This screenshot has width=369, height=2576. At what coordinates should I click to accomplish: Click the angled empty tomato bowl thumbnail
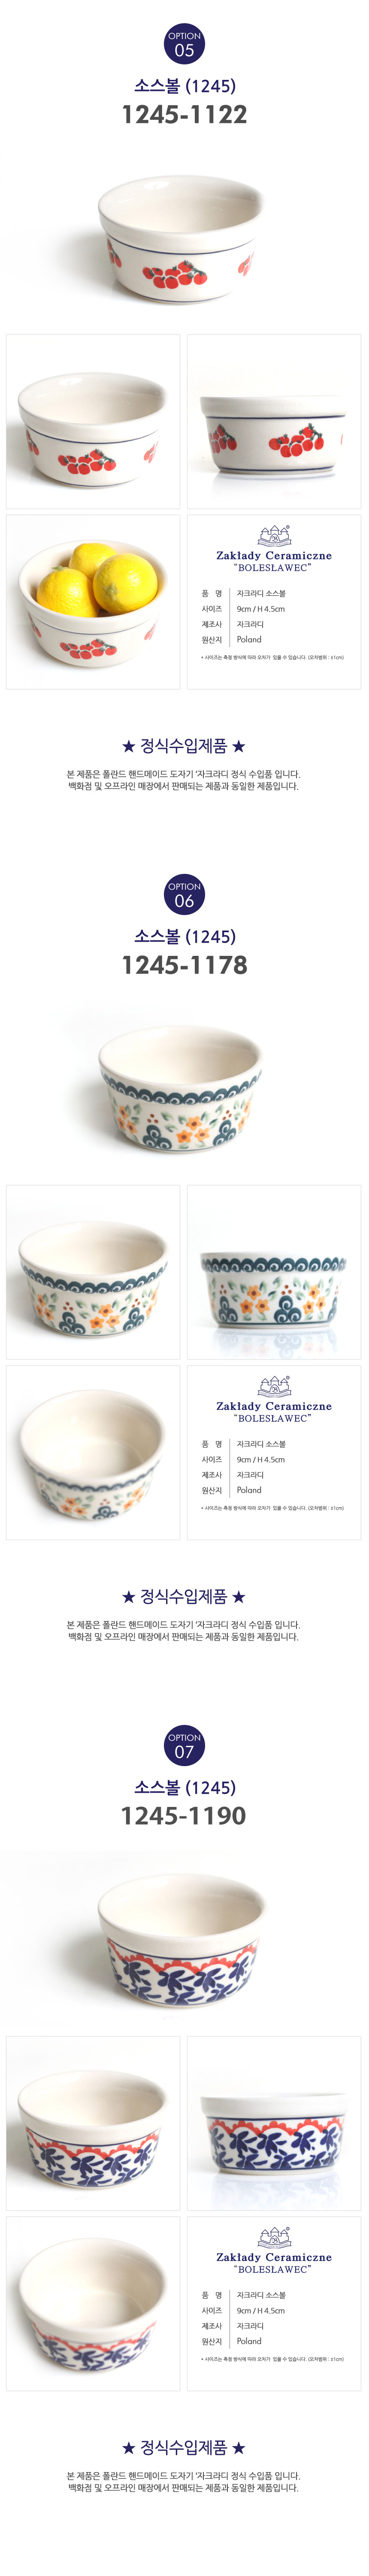93,421
